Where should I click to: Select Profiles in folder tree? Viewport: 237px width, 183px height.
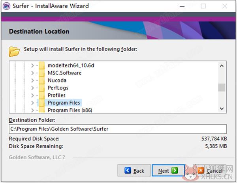(56, 95)
